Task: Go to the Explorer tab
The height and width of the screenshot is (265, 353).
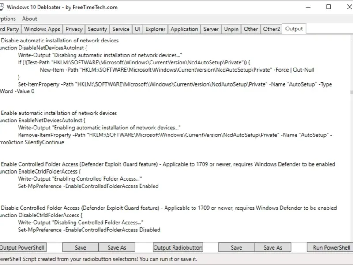Action: [155, 29]
